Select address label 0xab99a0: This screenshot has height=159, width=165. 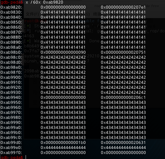click(11, 128)
